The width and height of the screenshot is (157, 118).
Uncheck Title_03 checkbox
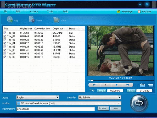click(5, 40)
